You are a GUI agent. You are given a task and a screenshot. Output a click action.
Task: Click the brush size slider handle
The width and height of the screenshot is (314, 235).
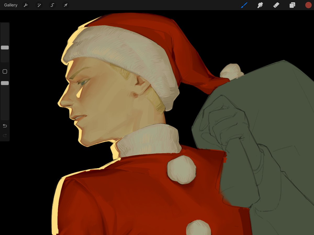pos(5,48)
